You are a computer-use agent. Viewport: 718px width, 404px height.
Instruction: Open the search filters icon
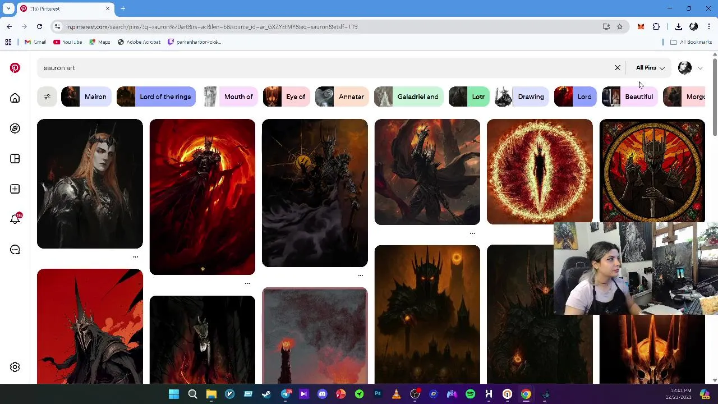[47, 97]
